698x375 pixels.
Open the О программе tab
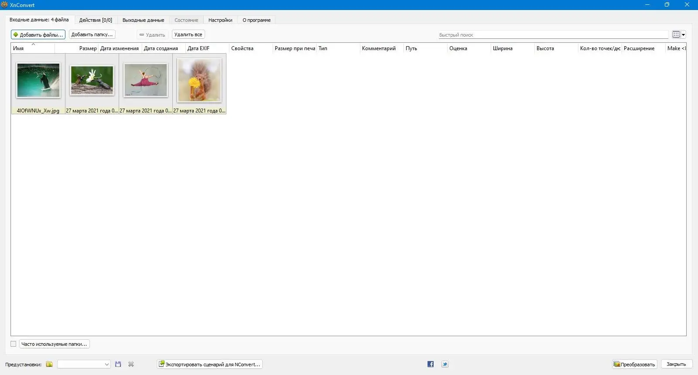pyautogui.click(x=257, y=20)
